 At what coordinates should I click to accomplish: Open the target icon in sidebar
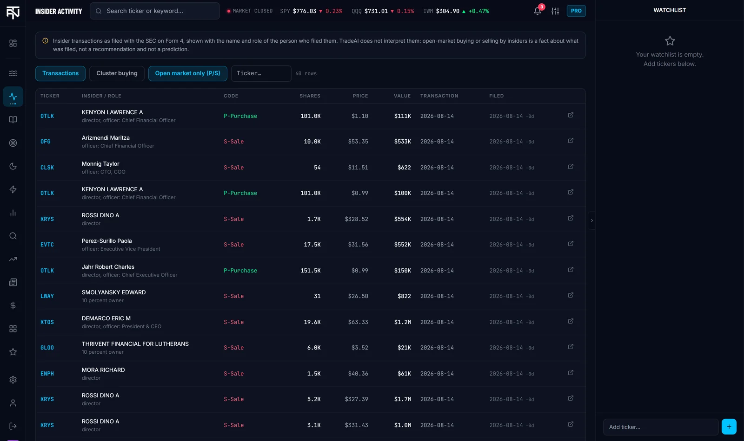click(13, 143)
